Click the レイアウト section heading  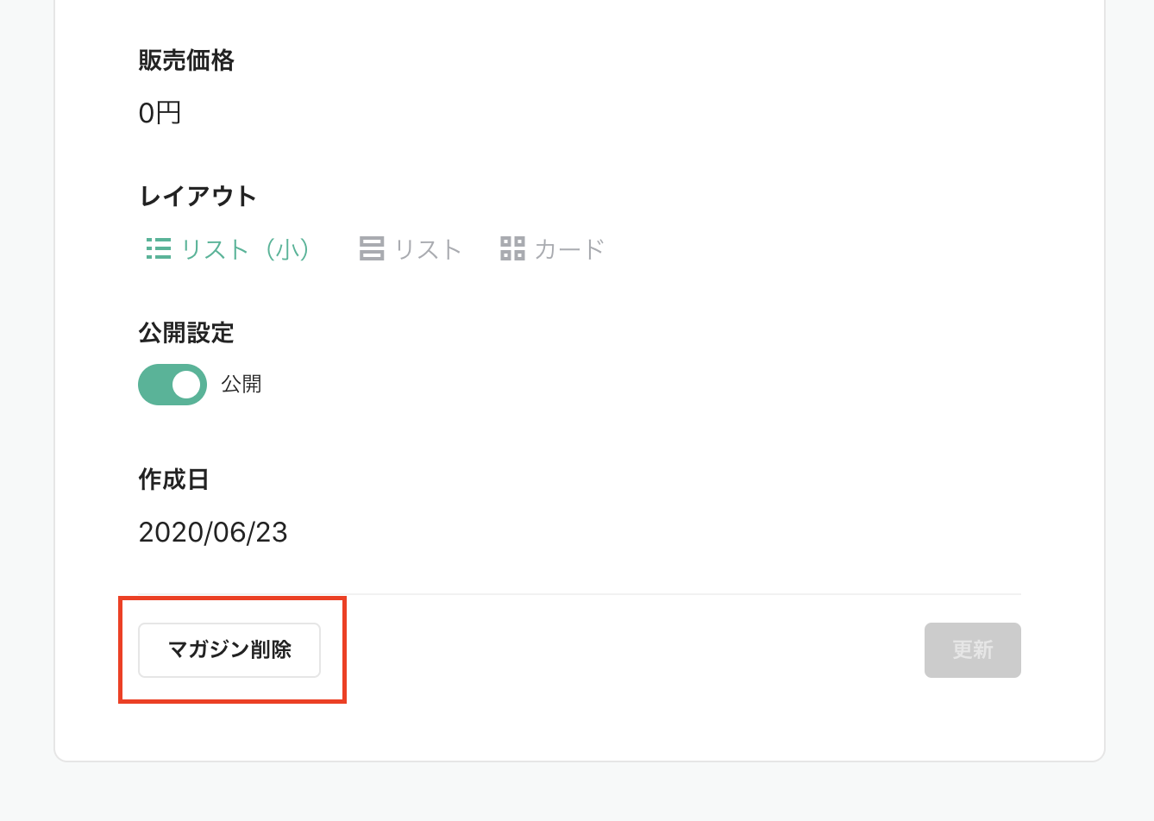198,197
